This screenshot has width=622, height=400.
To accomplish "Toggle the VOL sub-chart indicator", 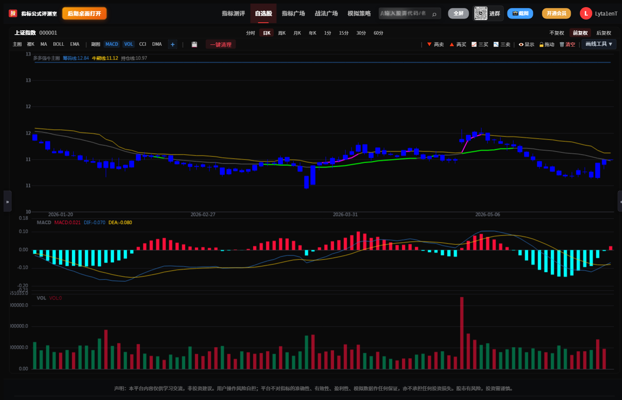I will click(128, 44).
